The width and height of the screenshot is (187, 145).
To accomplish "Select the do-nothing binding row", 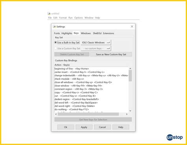I will (x=92, y=110).
